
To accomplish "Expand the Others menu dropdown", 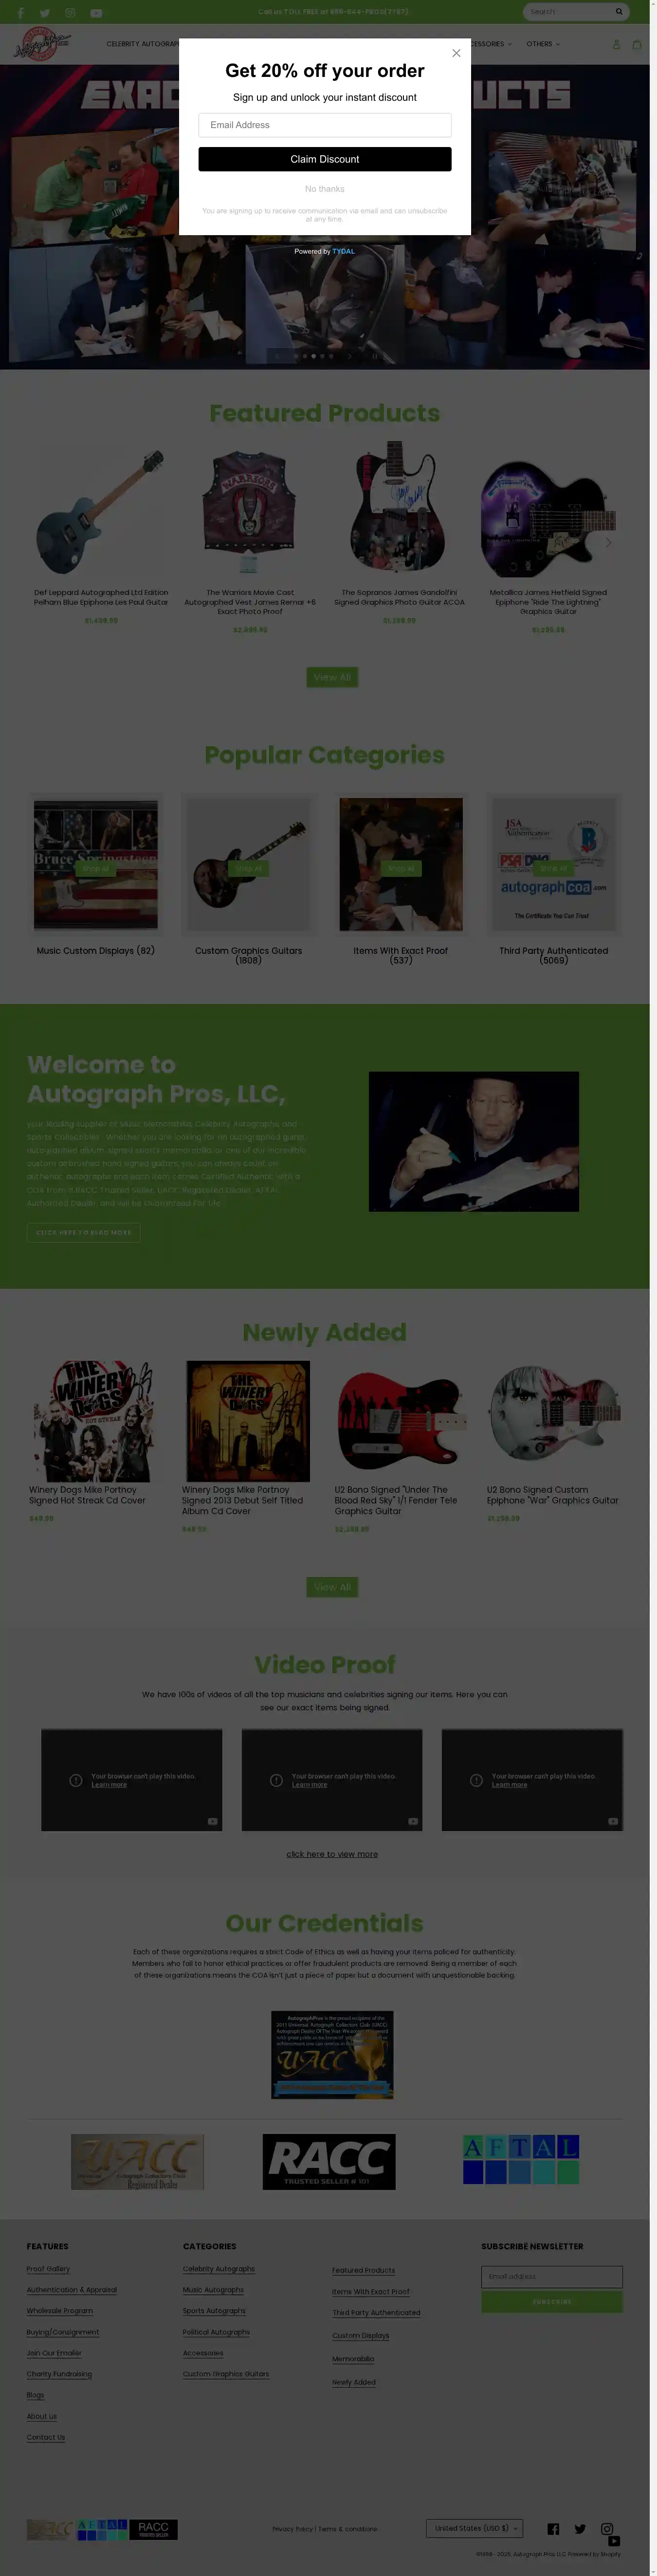I will point(543,44).
